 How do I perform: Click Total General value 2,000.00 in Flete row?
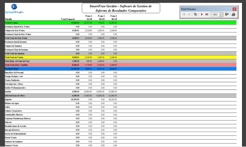(76, 61)
